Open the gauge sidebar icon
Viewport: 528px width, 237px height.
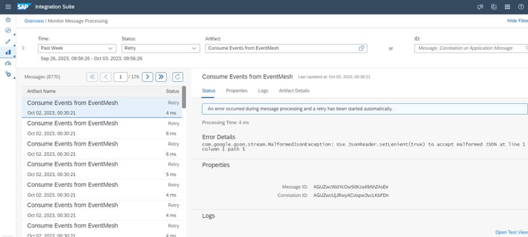[8, 63]
